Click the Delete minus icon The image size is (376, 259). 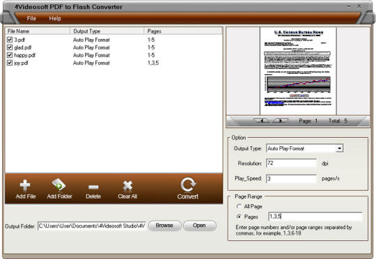click(x=93, y=187)
